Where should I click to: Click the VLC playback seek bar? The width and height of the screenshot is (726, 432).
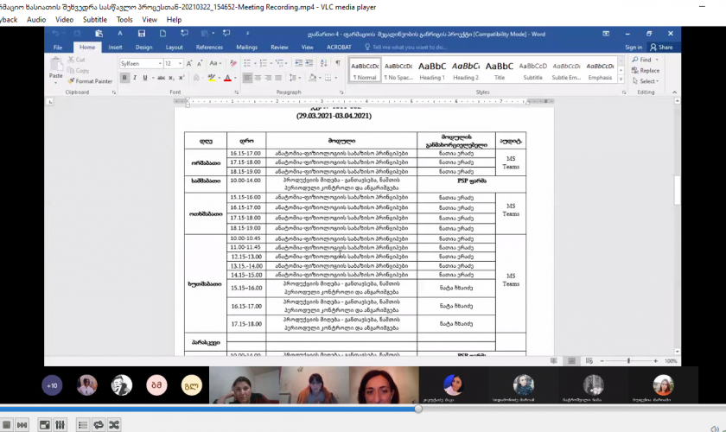click(363, 409)
